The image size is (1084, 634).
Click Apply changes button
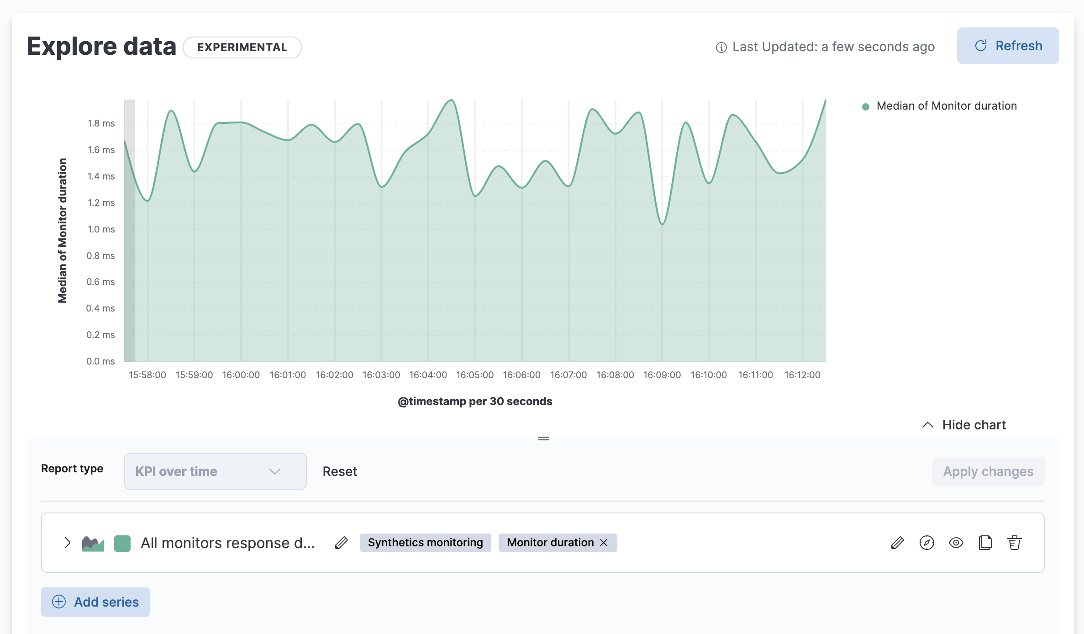(x=988, y=471)
